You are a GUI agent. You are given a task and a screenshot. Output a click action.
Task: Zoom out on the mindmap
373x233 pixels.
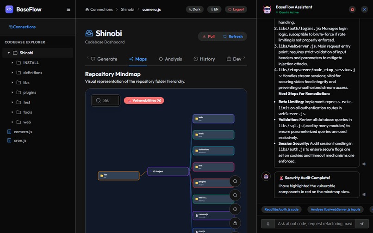click(235, 195)
